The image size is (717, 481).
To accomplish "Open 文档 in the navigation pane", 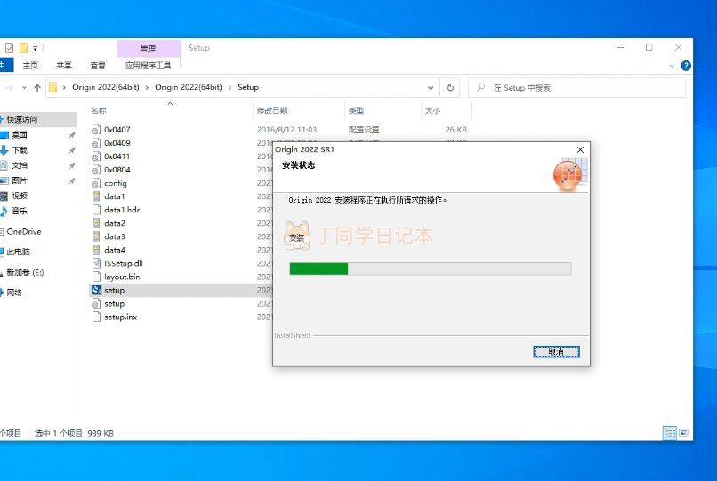I will coord(20,165).
